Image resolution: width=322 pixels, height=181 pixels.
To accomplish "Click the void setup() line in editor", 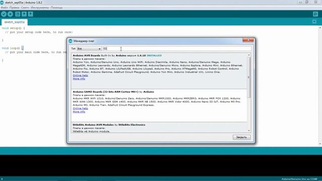I will (14, 28).
